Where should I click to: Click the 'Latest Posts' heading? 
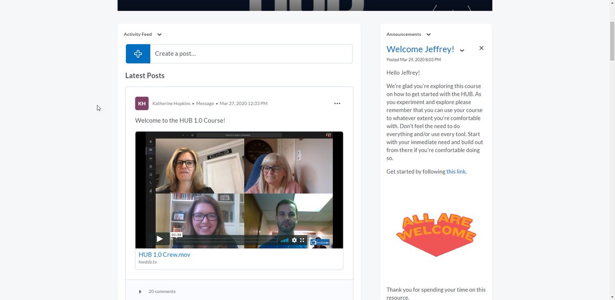(x=145, y=75)
